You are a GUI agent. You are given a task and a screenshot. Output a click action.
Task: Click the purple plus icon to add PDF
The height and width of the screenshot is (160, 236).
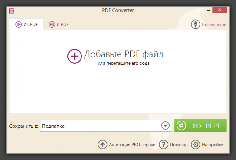point(74,56)
